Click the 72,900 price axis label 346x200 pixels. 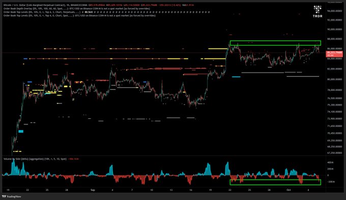click(335, 119)
